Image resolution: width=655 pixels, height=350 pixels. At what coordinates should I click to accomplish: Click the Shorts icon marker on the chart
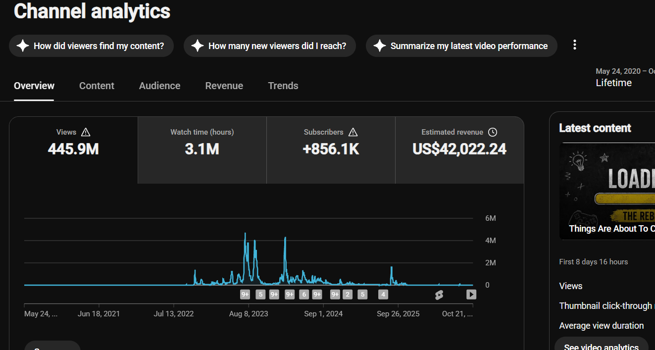tap(439, 295)
